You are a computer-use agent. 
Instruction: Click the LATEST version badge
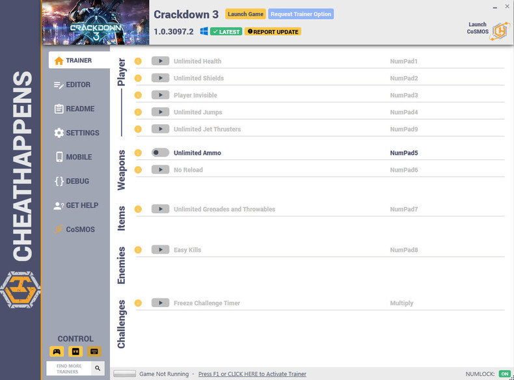pyautogui.click(x=226, y=32)
